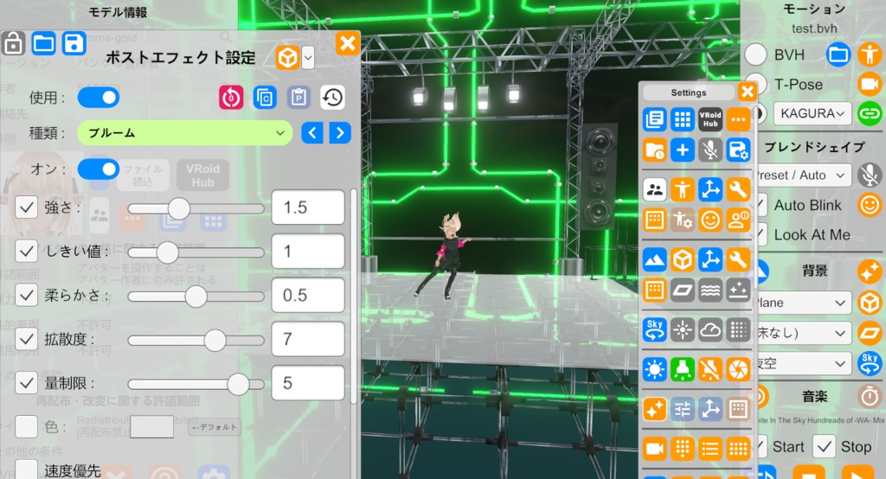
Task: Click the 強さ slider handle
Action: pos(179,208)
